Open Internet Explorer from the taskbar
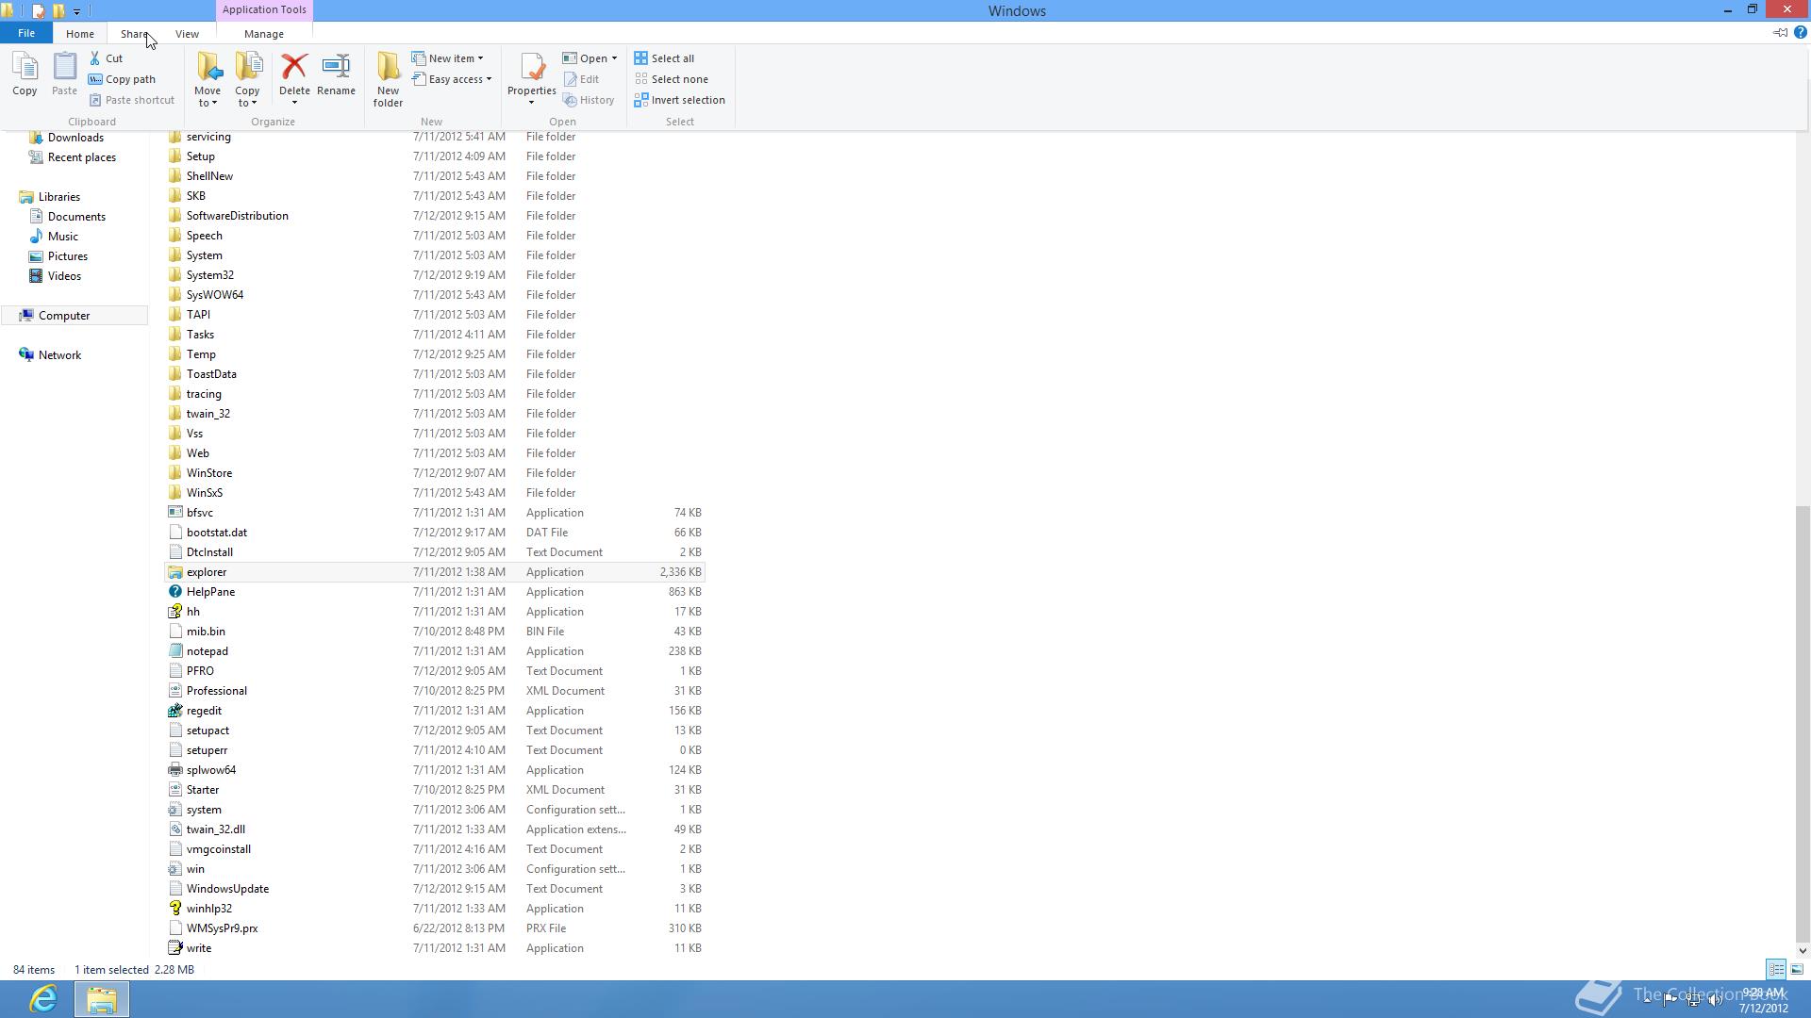This screenshot has width=1811, height=1018. [x=43, y=998]
